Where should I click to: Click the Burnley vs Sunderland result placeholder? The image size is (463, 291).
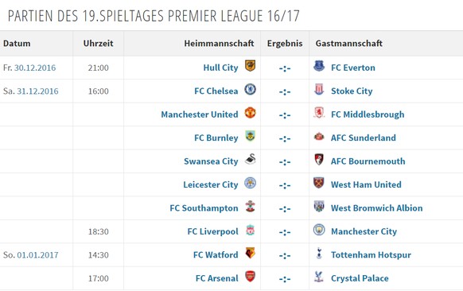[285, 138]
